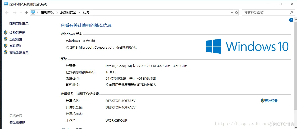Select 计算机全名 value DESKTOP-4OF7A6V
The image size is (297, 129).
click(120, 107)
